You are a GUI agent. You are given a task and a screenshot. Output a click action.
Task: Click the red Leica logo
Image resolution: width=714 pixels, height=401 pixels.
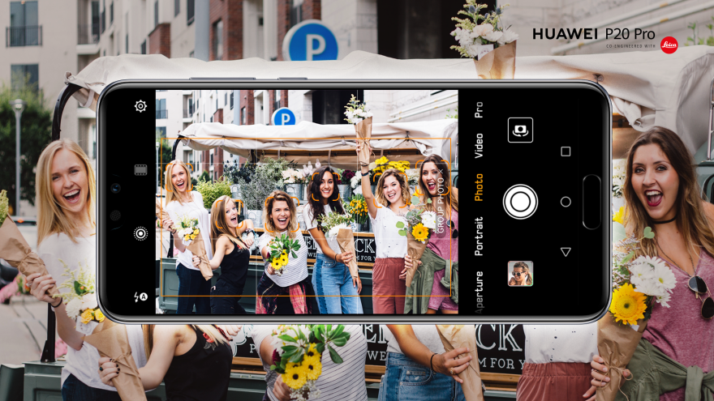point(669,45)
